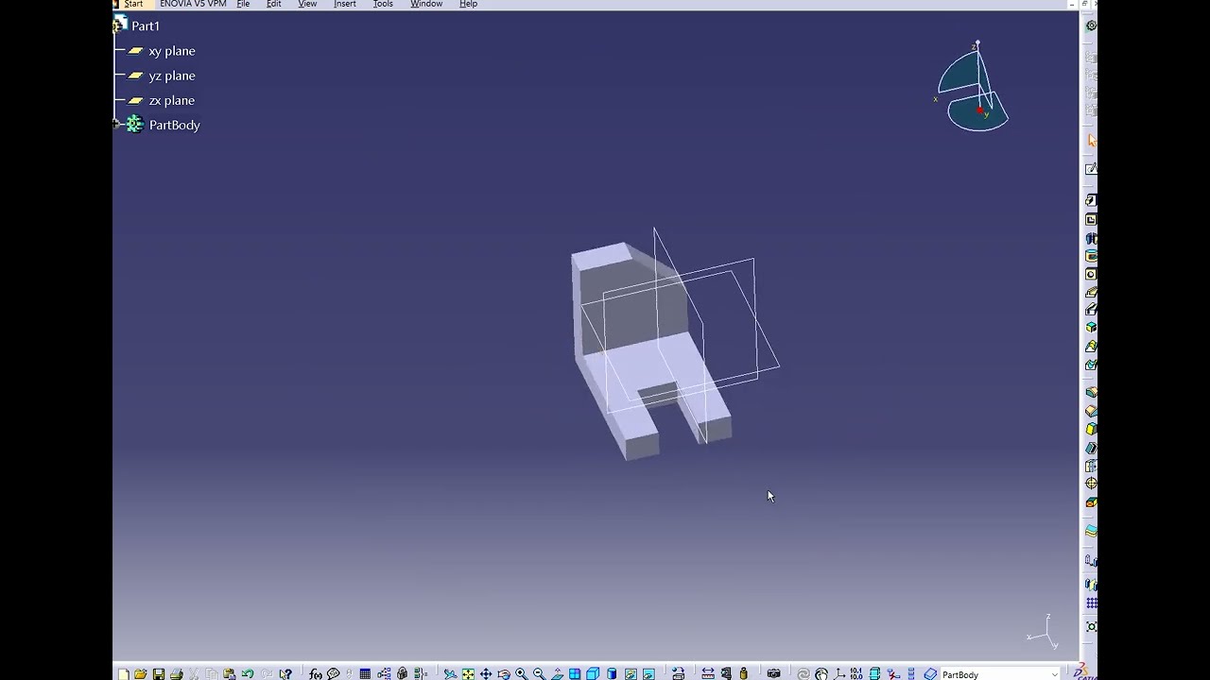1210x680 pixels.
Task: Zoom in with magnifier plus icon
Action: (521, 673)
